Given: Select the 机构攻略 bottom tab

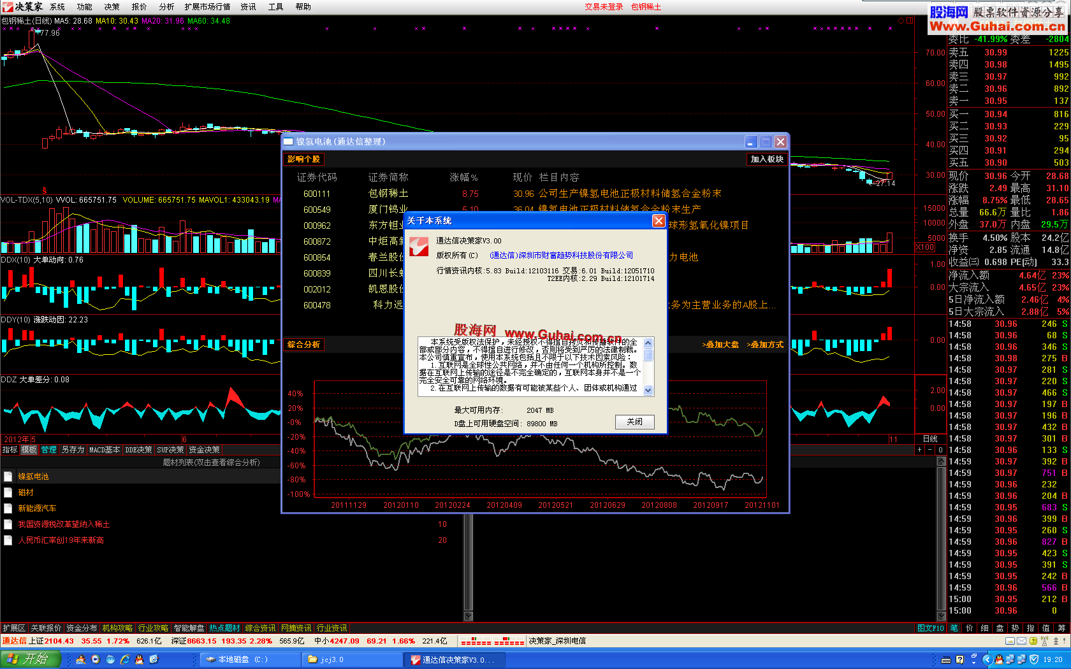Looking at the screenshot, I should 117,628.
